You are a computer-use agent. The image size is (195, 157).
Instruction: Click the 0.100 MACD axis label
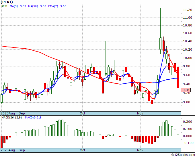tap(188, 129)
